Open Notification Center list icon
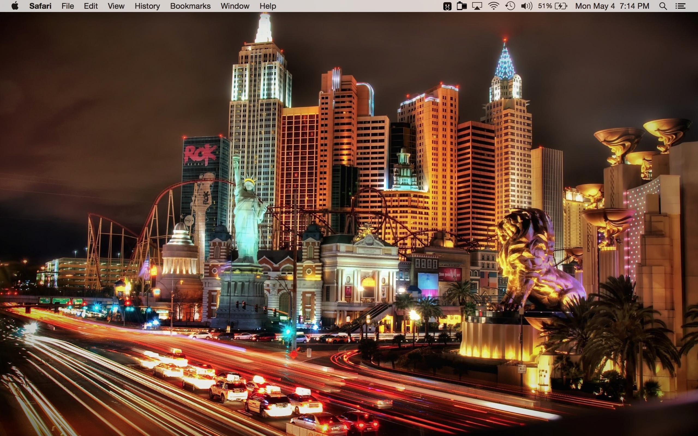Viewport: 698px width, 436px height. pos(680,6)
